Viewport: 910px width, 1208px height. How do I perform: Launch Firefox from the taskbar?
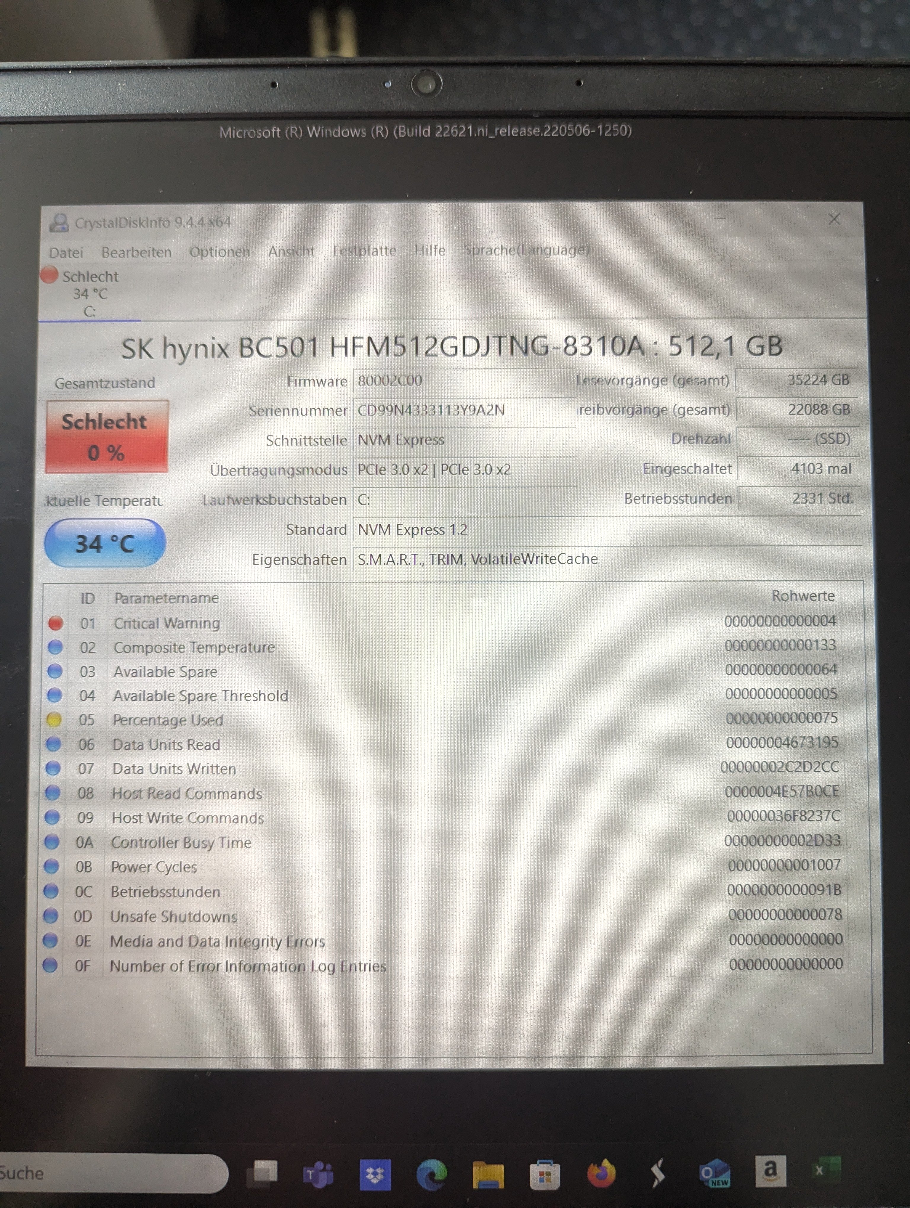point(601,1173)
